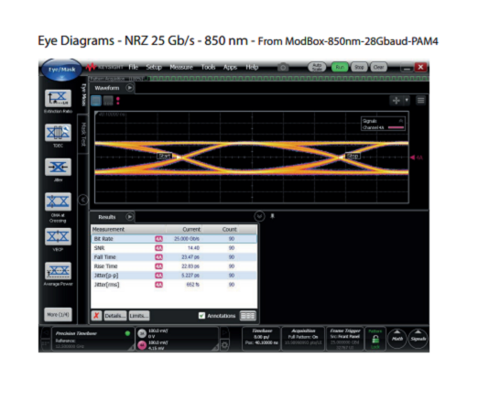Click the Details... button

(x=115, y=316)
